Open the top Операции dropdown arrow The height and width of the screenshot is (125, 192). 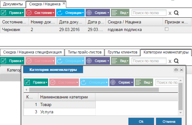(x=83, y=13)
